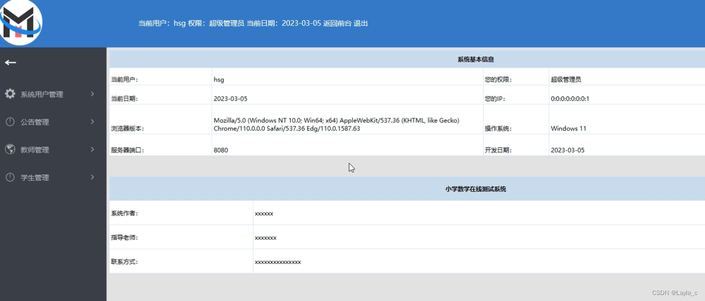Viewport: 705px width, 301px height.
Task: Click the 系统作者 value xxxxxx
Action: [264, 213]
